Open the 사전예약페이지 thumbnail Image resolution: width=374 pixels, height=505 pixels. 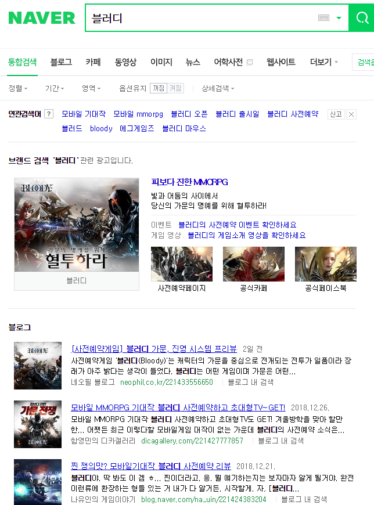click(x=181, y=264)
